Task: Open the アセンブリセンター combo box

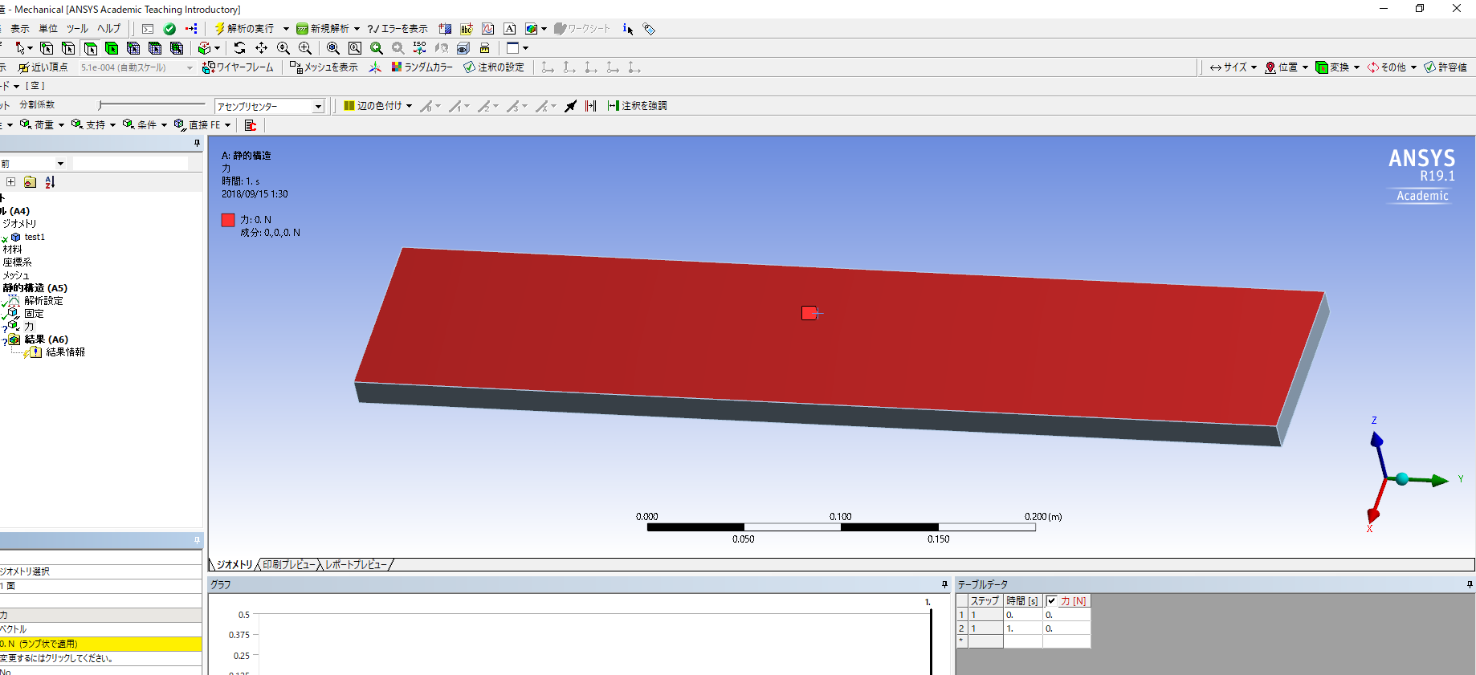Action: pos(270,106)
